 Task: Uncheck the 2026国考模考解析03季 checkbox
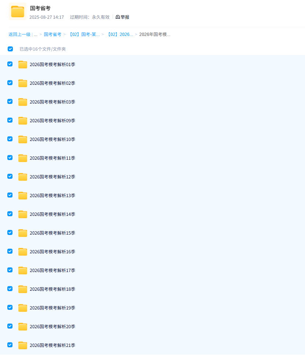point(10,101)
